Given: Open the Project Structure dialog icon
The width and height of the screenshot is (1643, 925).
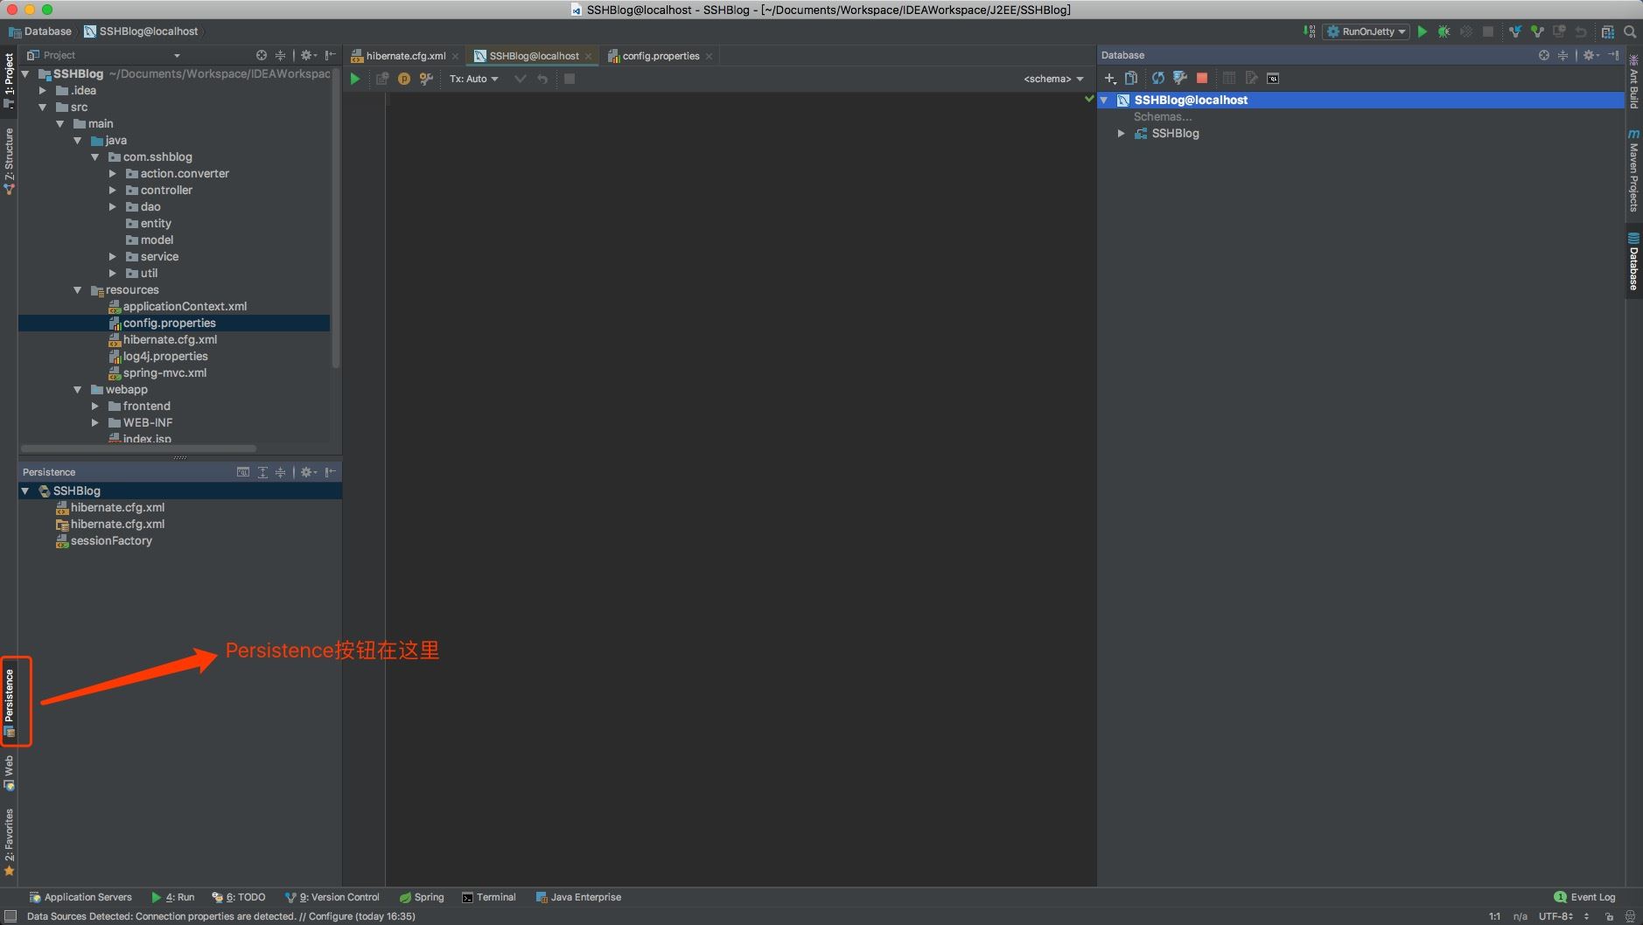Looking at the screenshot, I should point(1607,31).
